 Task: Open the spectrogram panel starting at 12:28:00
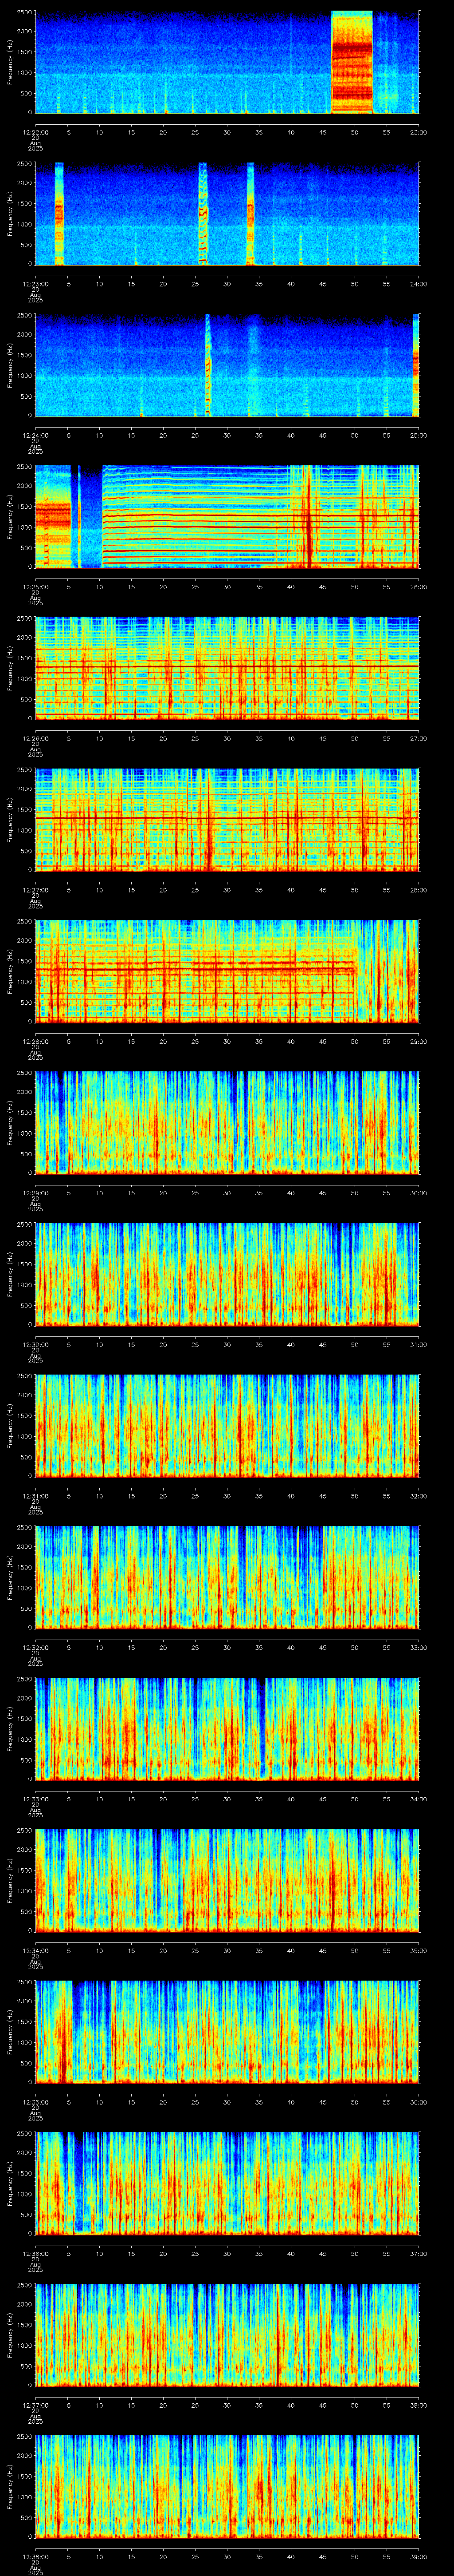(x=227, y=971)
